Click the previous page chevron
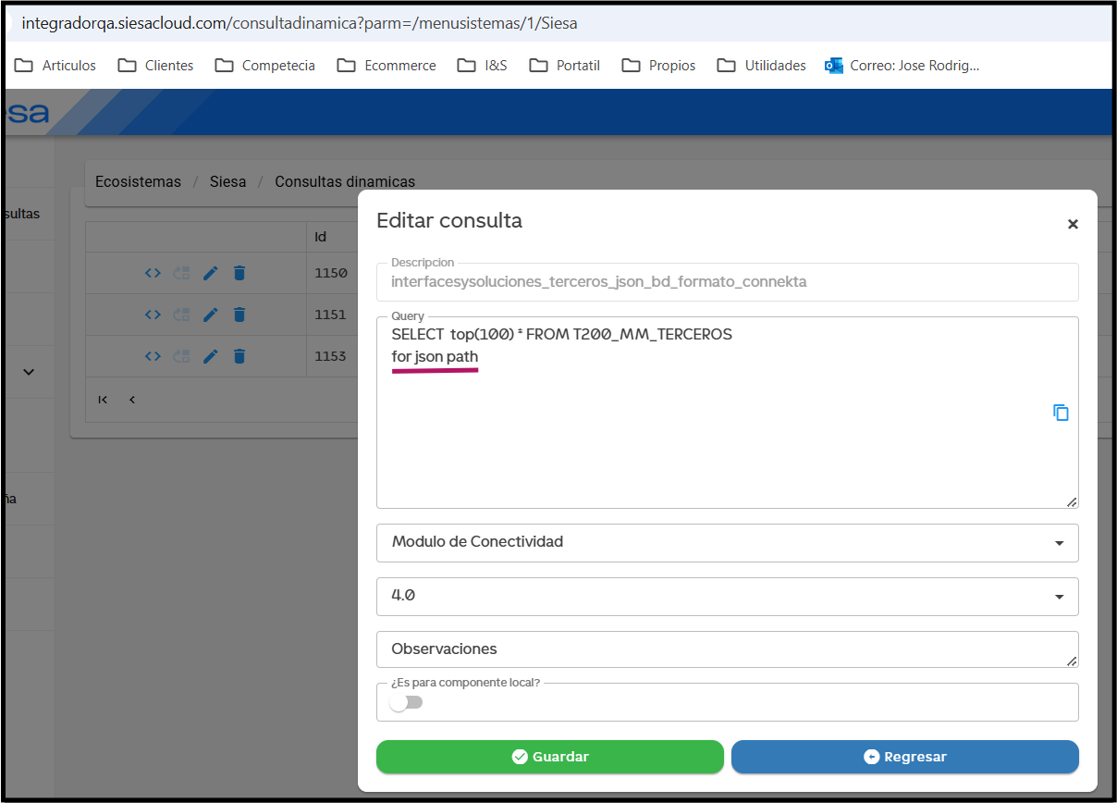 pos(132,400)
